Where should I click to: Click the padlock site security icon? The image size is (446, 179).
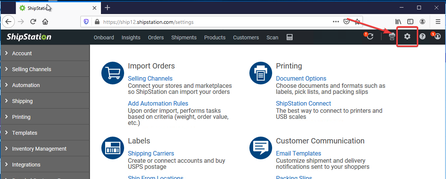97,22
